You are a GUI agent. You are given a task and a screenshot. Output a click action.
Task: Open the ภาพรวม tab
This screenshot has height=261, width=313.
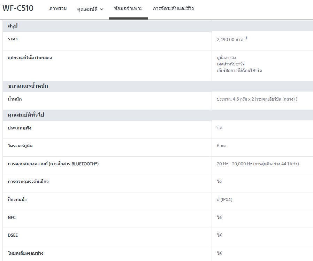58,9
